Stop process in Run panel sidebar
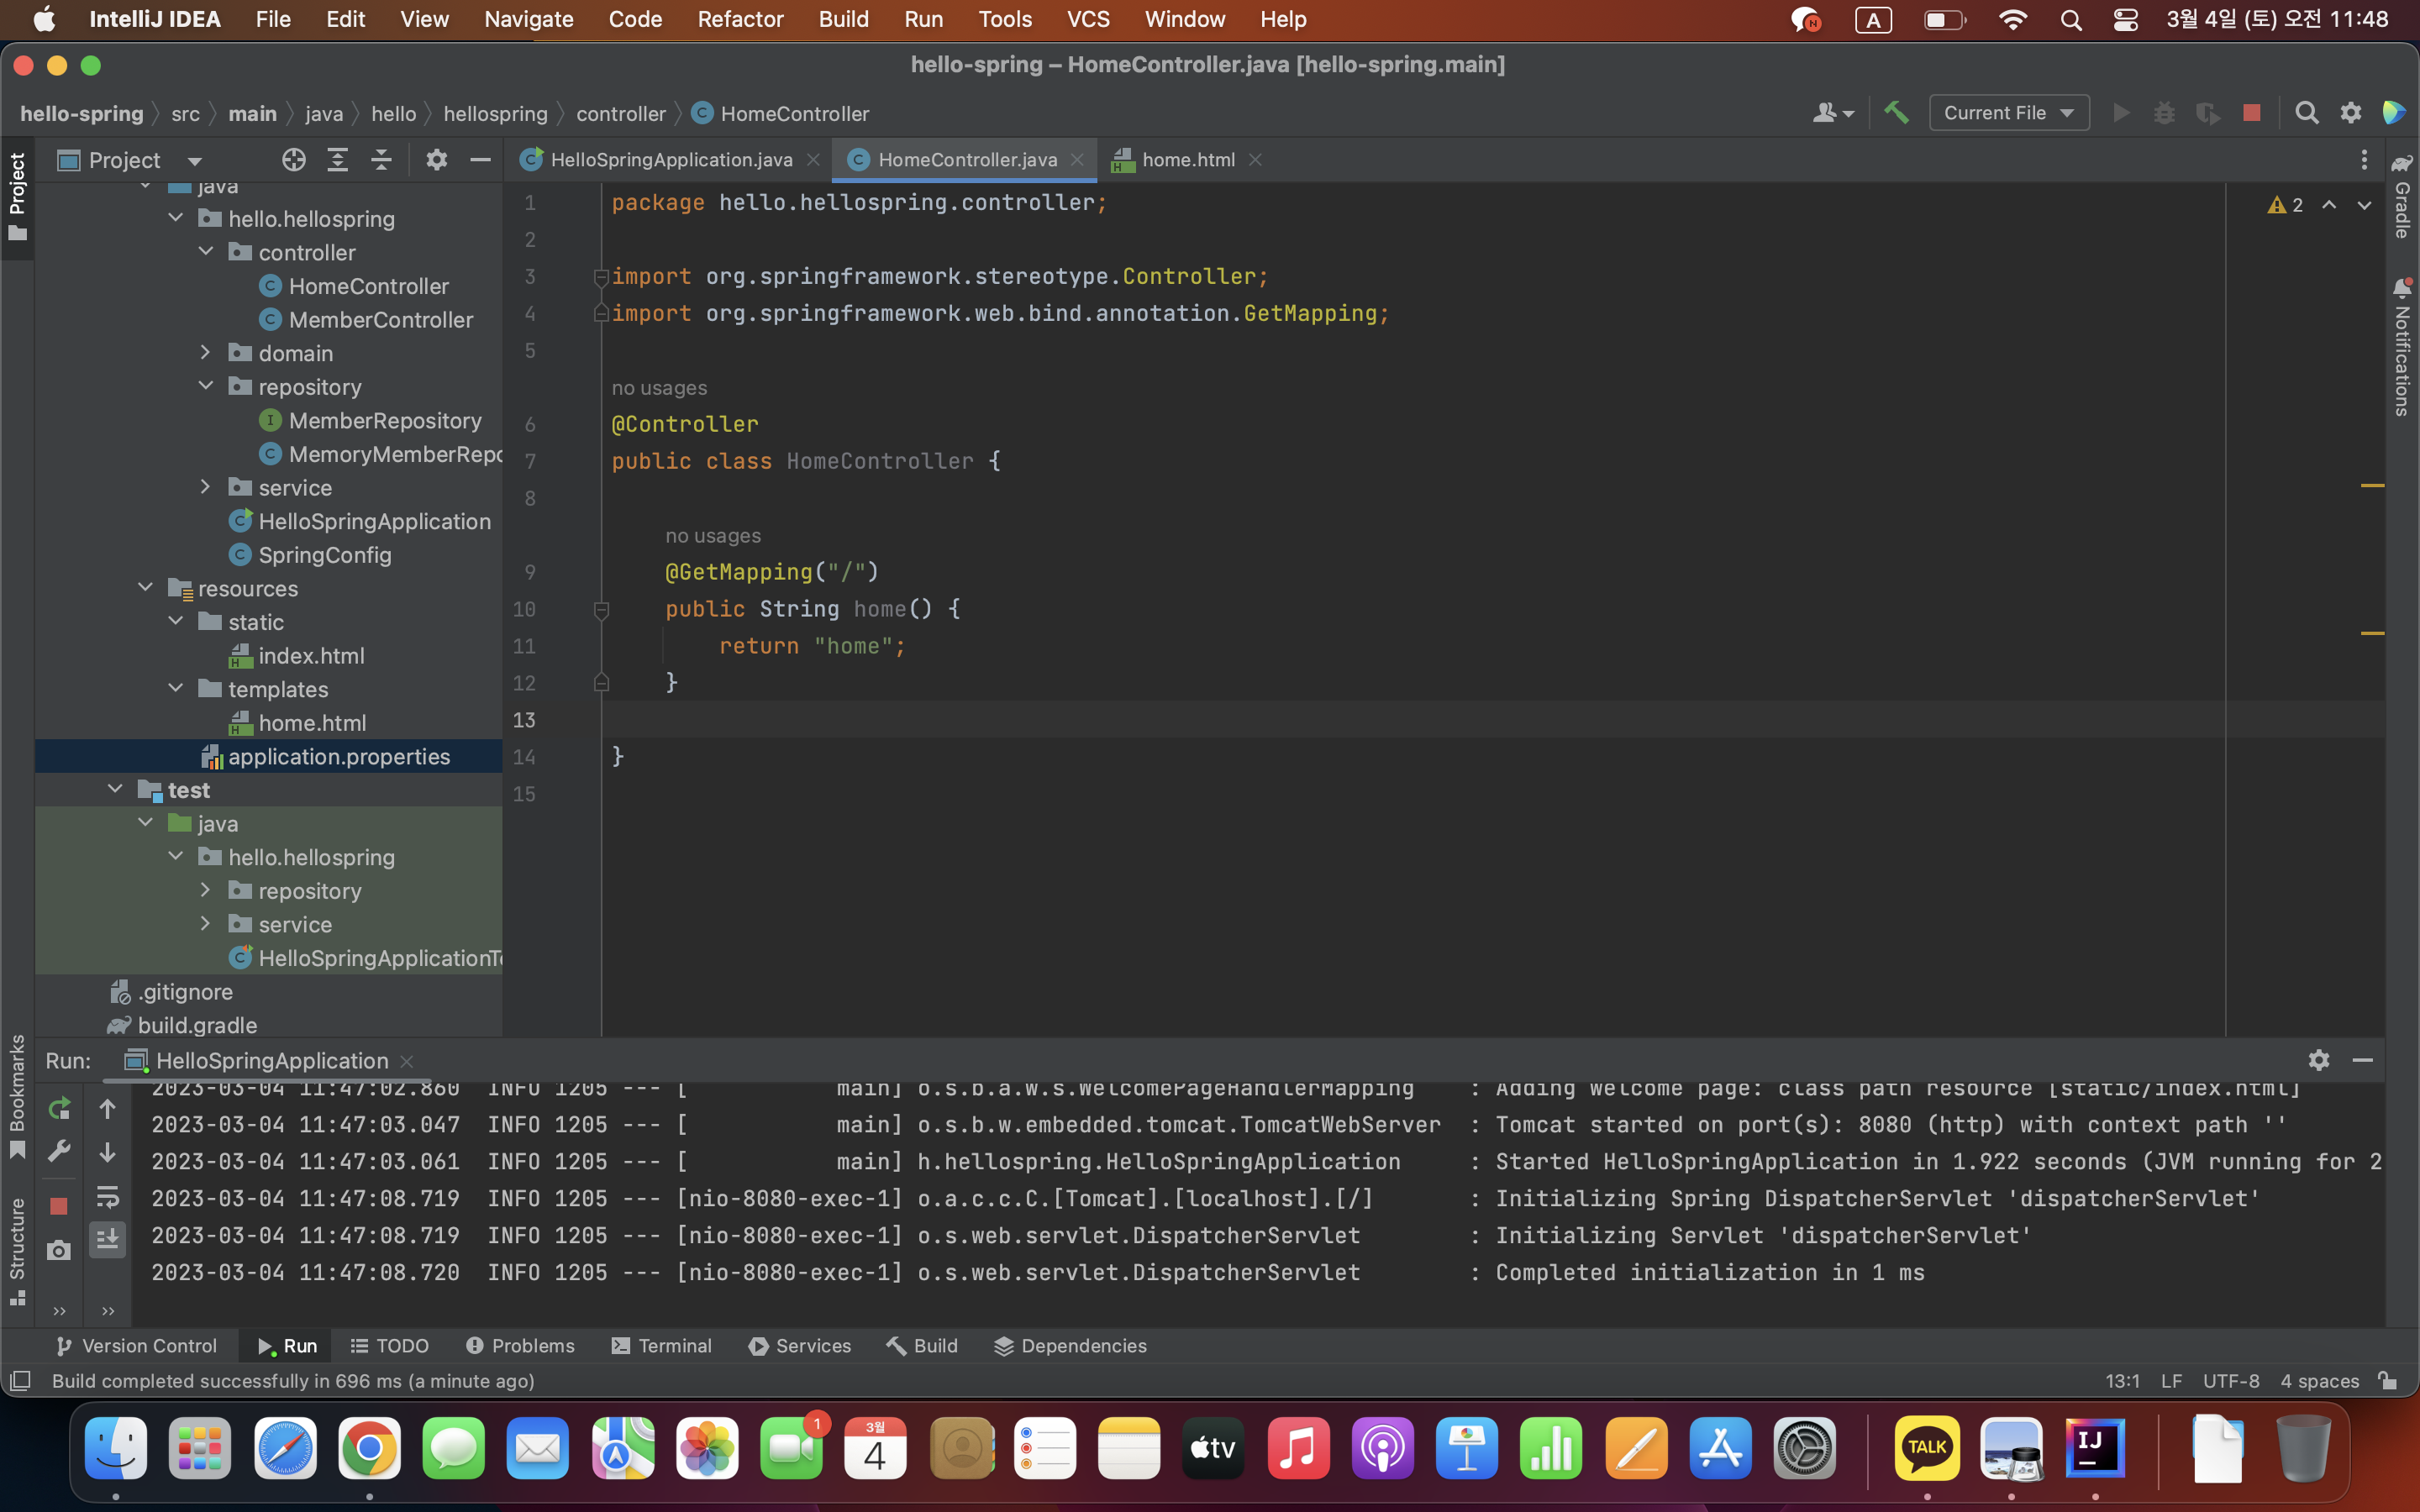The image size is (2420, 1512). [59, 1206]
